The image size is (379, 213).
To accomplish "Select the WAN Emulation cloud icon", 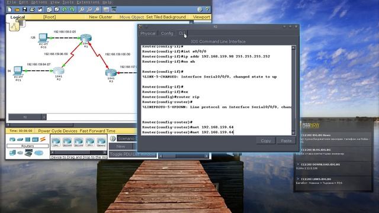I will 20,153.
